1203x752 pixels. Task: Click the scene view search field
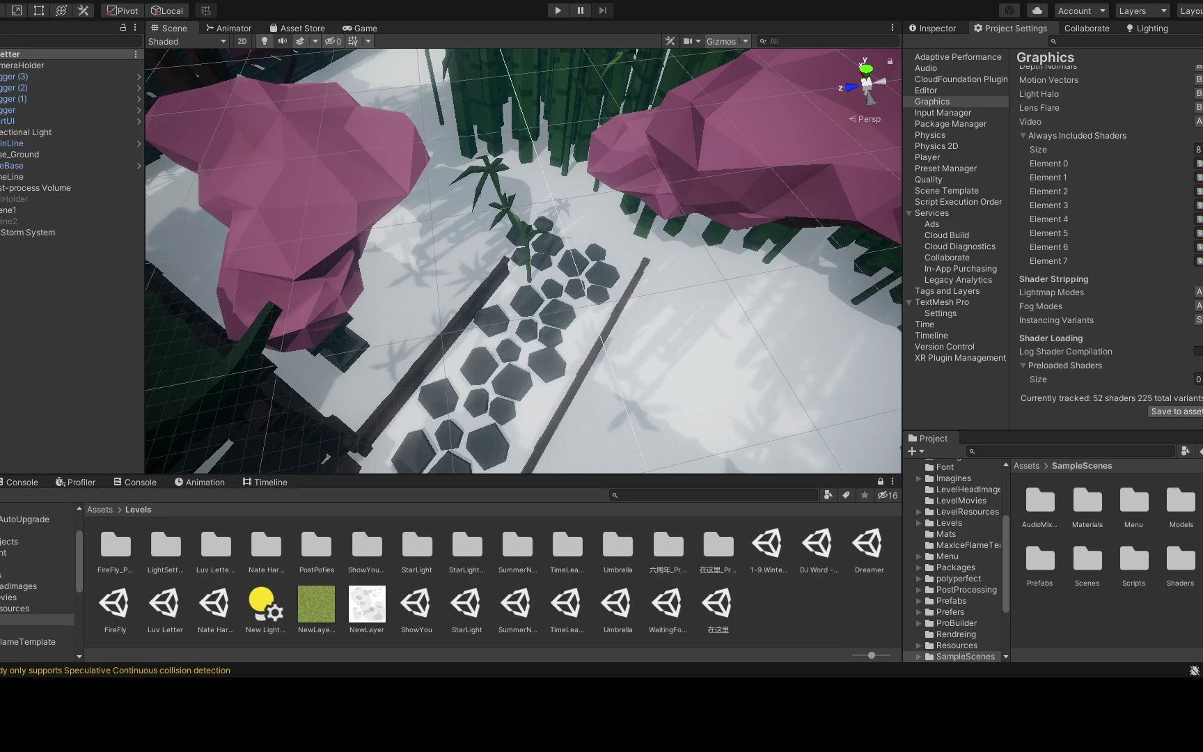point(827,41)
